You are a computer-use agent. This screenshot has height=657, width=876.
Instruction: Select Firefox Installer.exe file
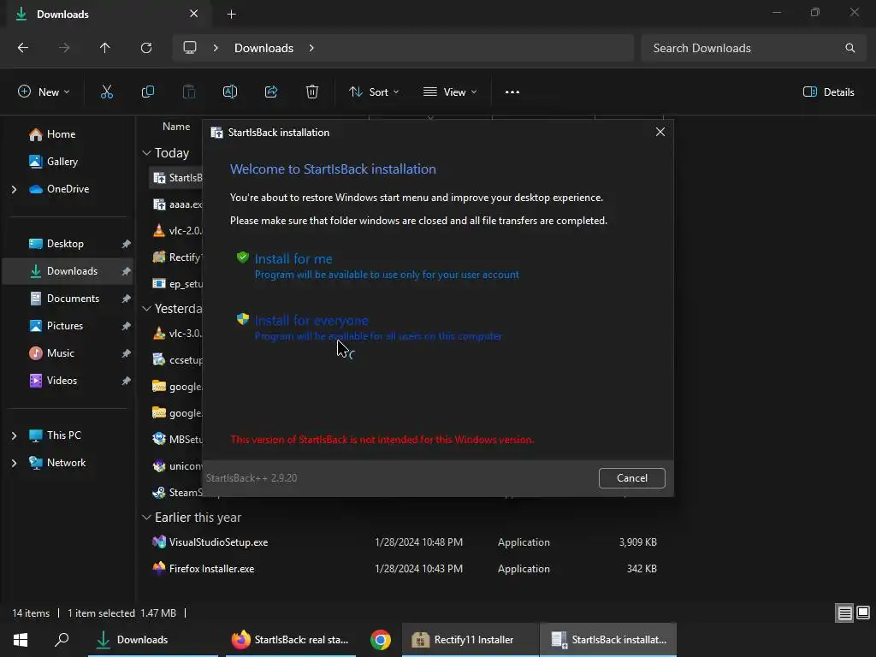click(x=405, y=569)
